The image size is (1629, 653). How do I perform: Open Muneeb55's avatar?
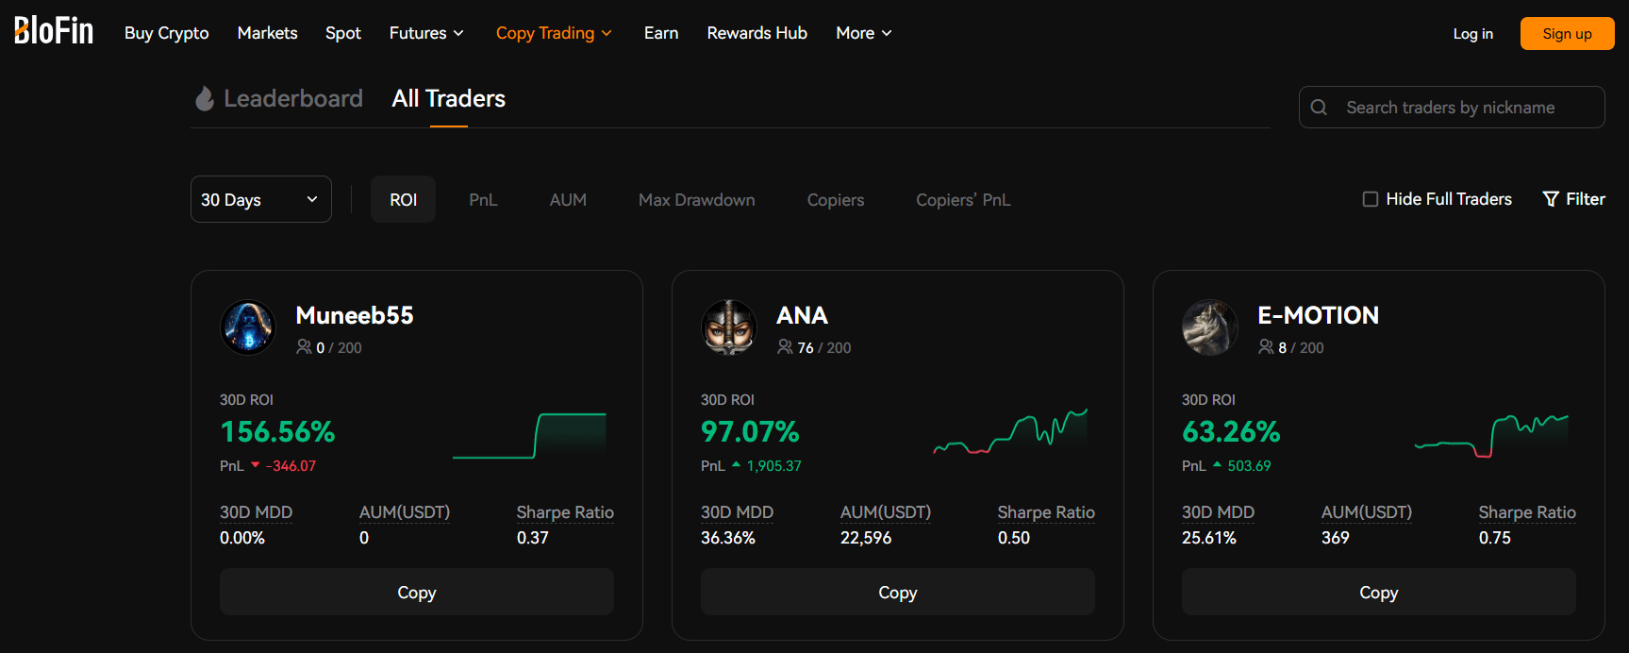tap(247, 327)
